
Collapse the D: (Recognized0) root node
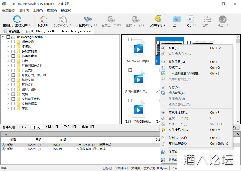pyautogui.click(x=3, y=37)
